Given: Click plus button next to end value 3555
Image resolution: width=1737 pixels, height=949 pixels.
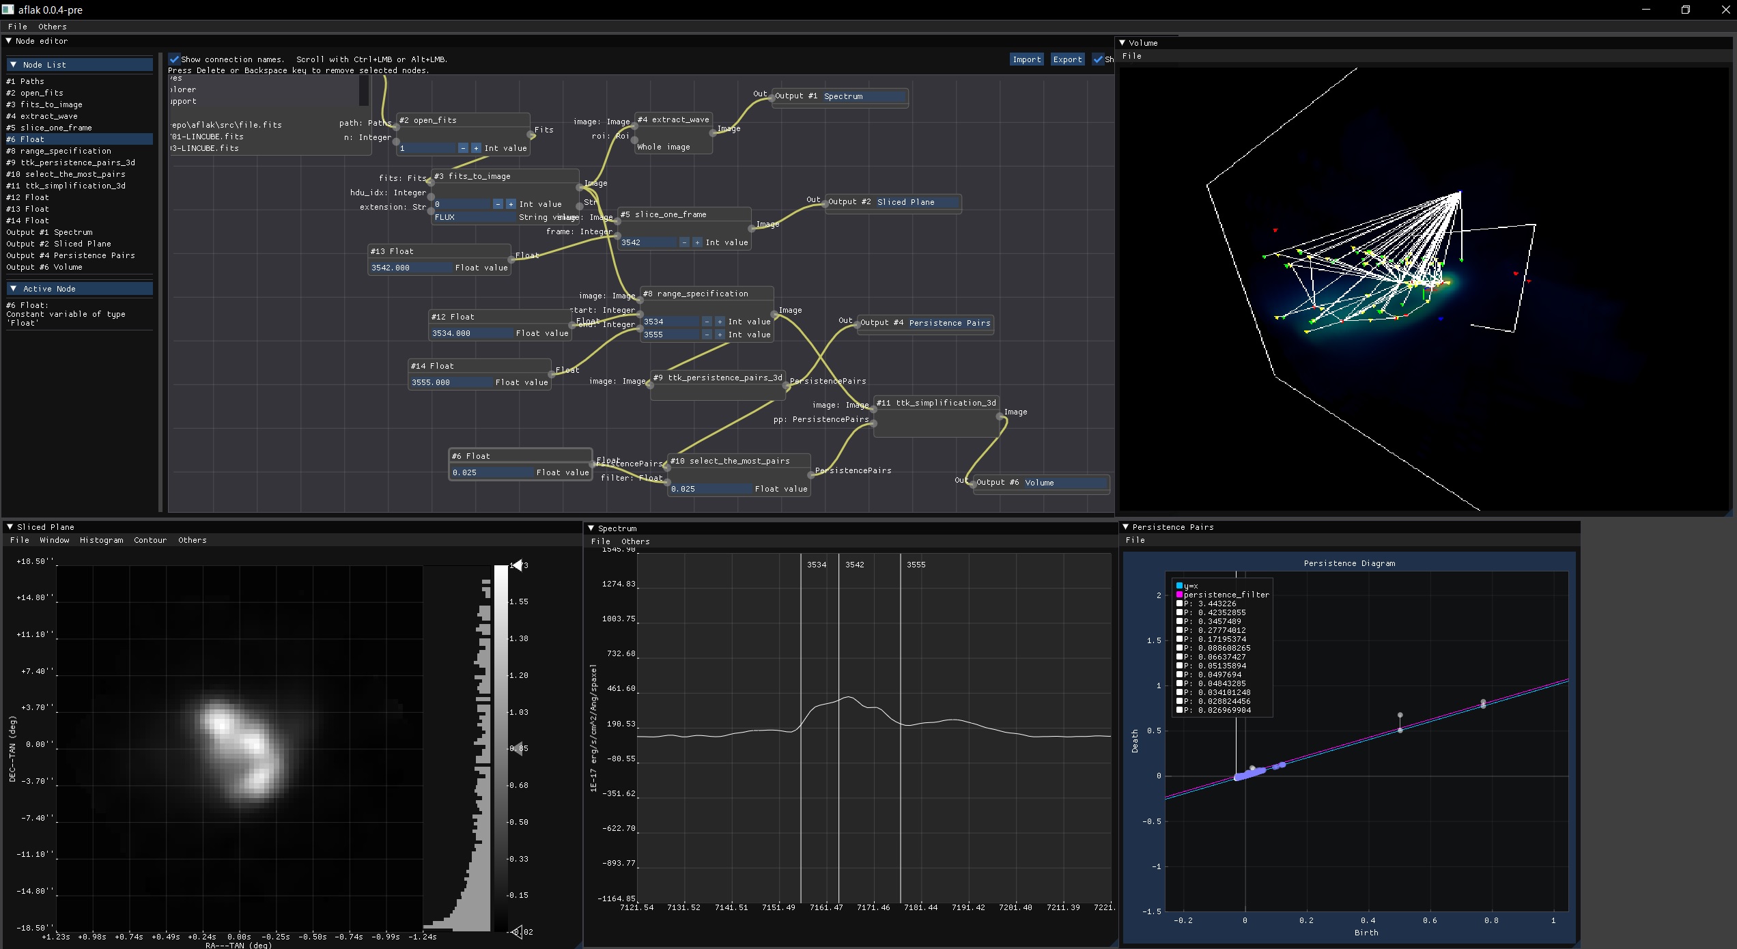Looking at the screenshot, I should (x=720, y=335).
